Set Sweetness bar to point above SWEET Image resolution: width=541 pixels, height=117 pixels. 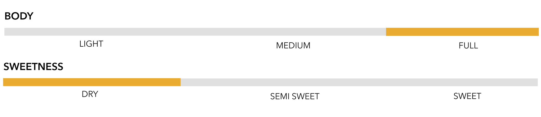(x=467, y=82)
